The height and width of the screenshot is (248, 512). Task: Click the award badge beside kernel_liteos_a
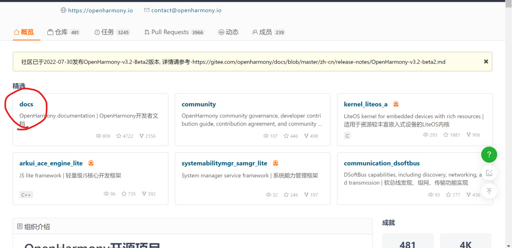(396, 104)
